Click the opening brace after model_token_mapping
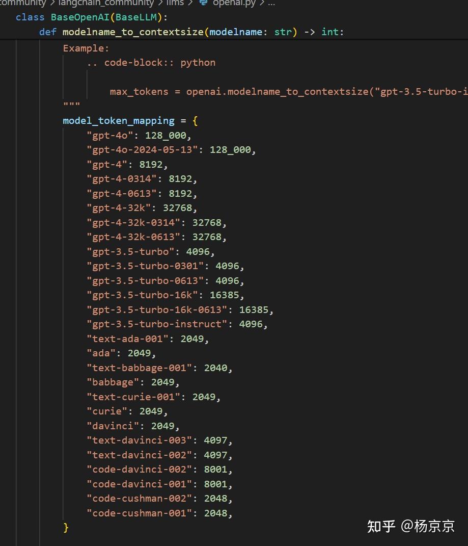 click(195, 121)
